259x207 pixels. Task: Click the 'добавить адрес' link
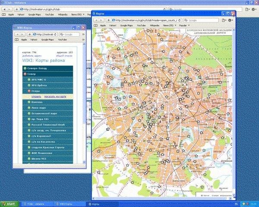tap(32, 56)
